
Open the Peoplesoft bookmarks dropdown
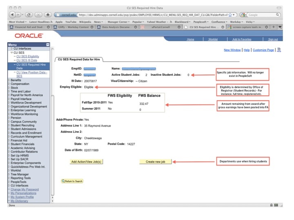click(201, 22)
